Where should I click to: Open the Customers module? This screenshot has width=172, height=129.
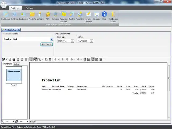pos(23,16)
